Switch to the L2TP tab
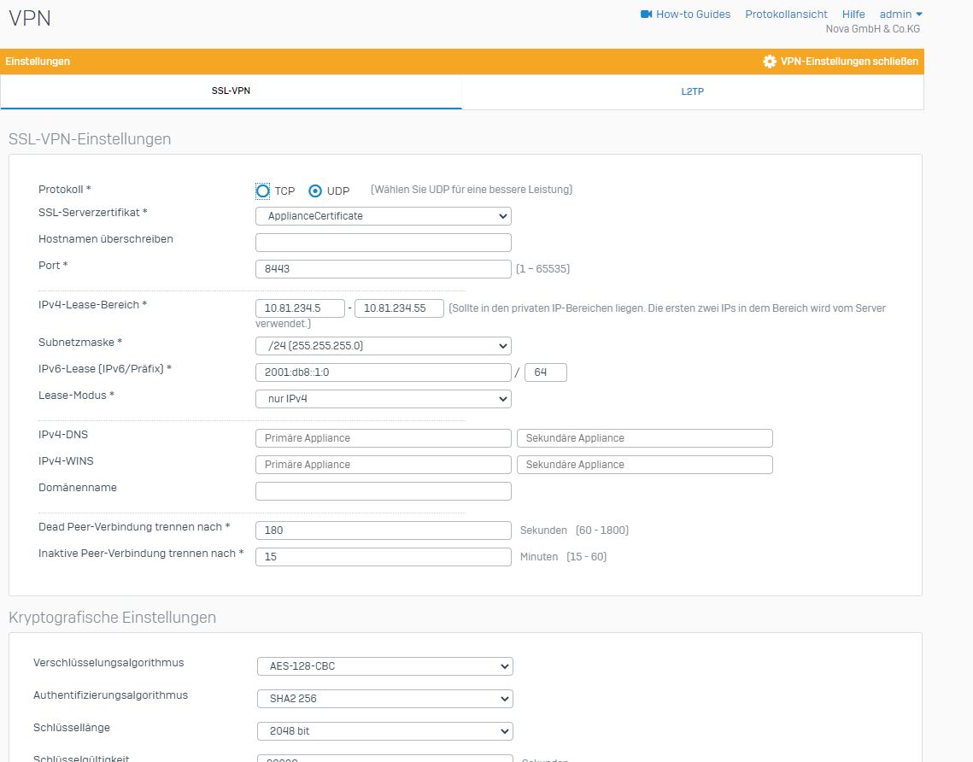This screenshot has width=973, height=762. tap(693, 92)
